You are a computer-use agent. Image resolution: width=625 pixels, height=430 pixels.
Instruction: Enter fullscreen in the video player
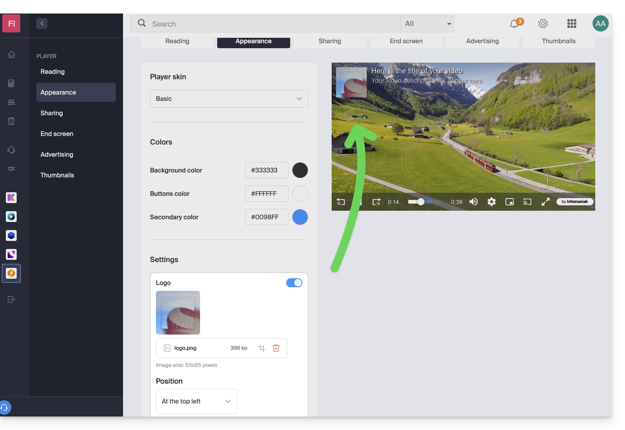click(x=545, y=202)
